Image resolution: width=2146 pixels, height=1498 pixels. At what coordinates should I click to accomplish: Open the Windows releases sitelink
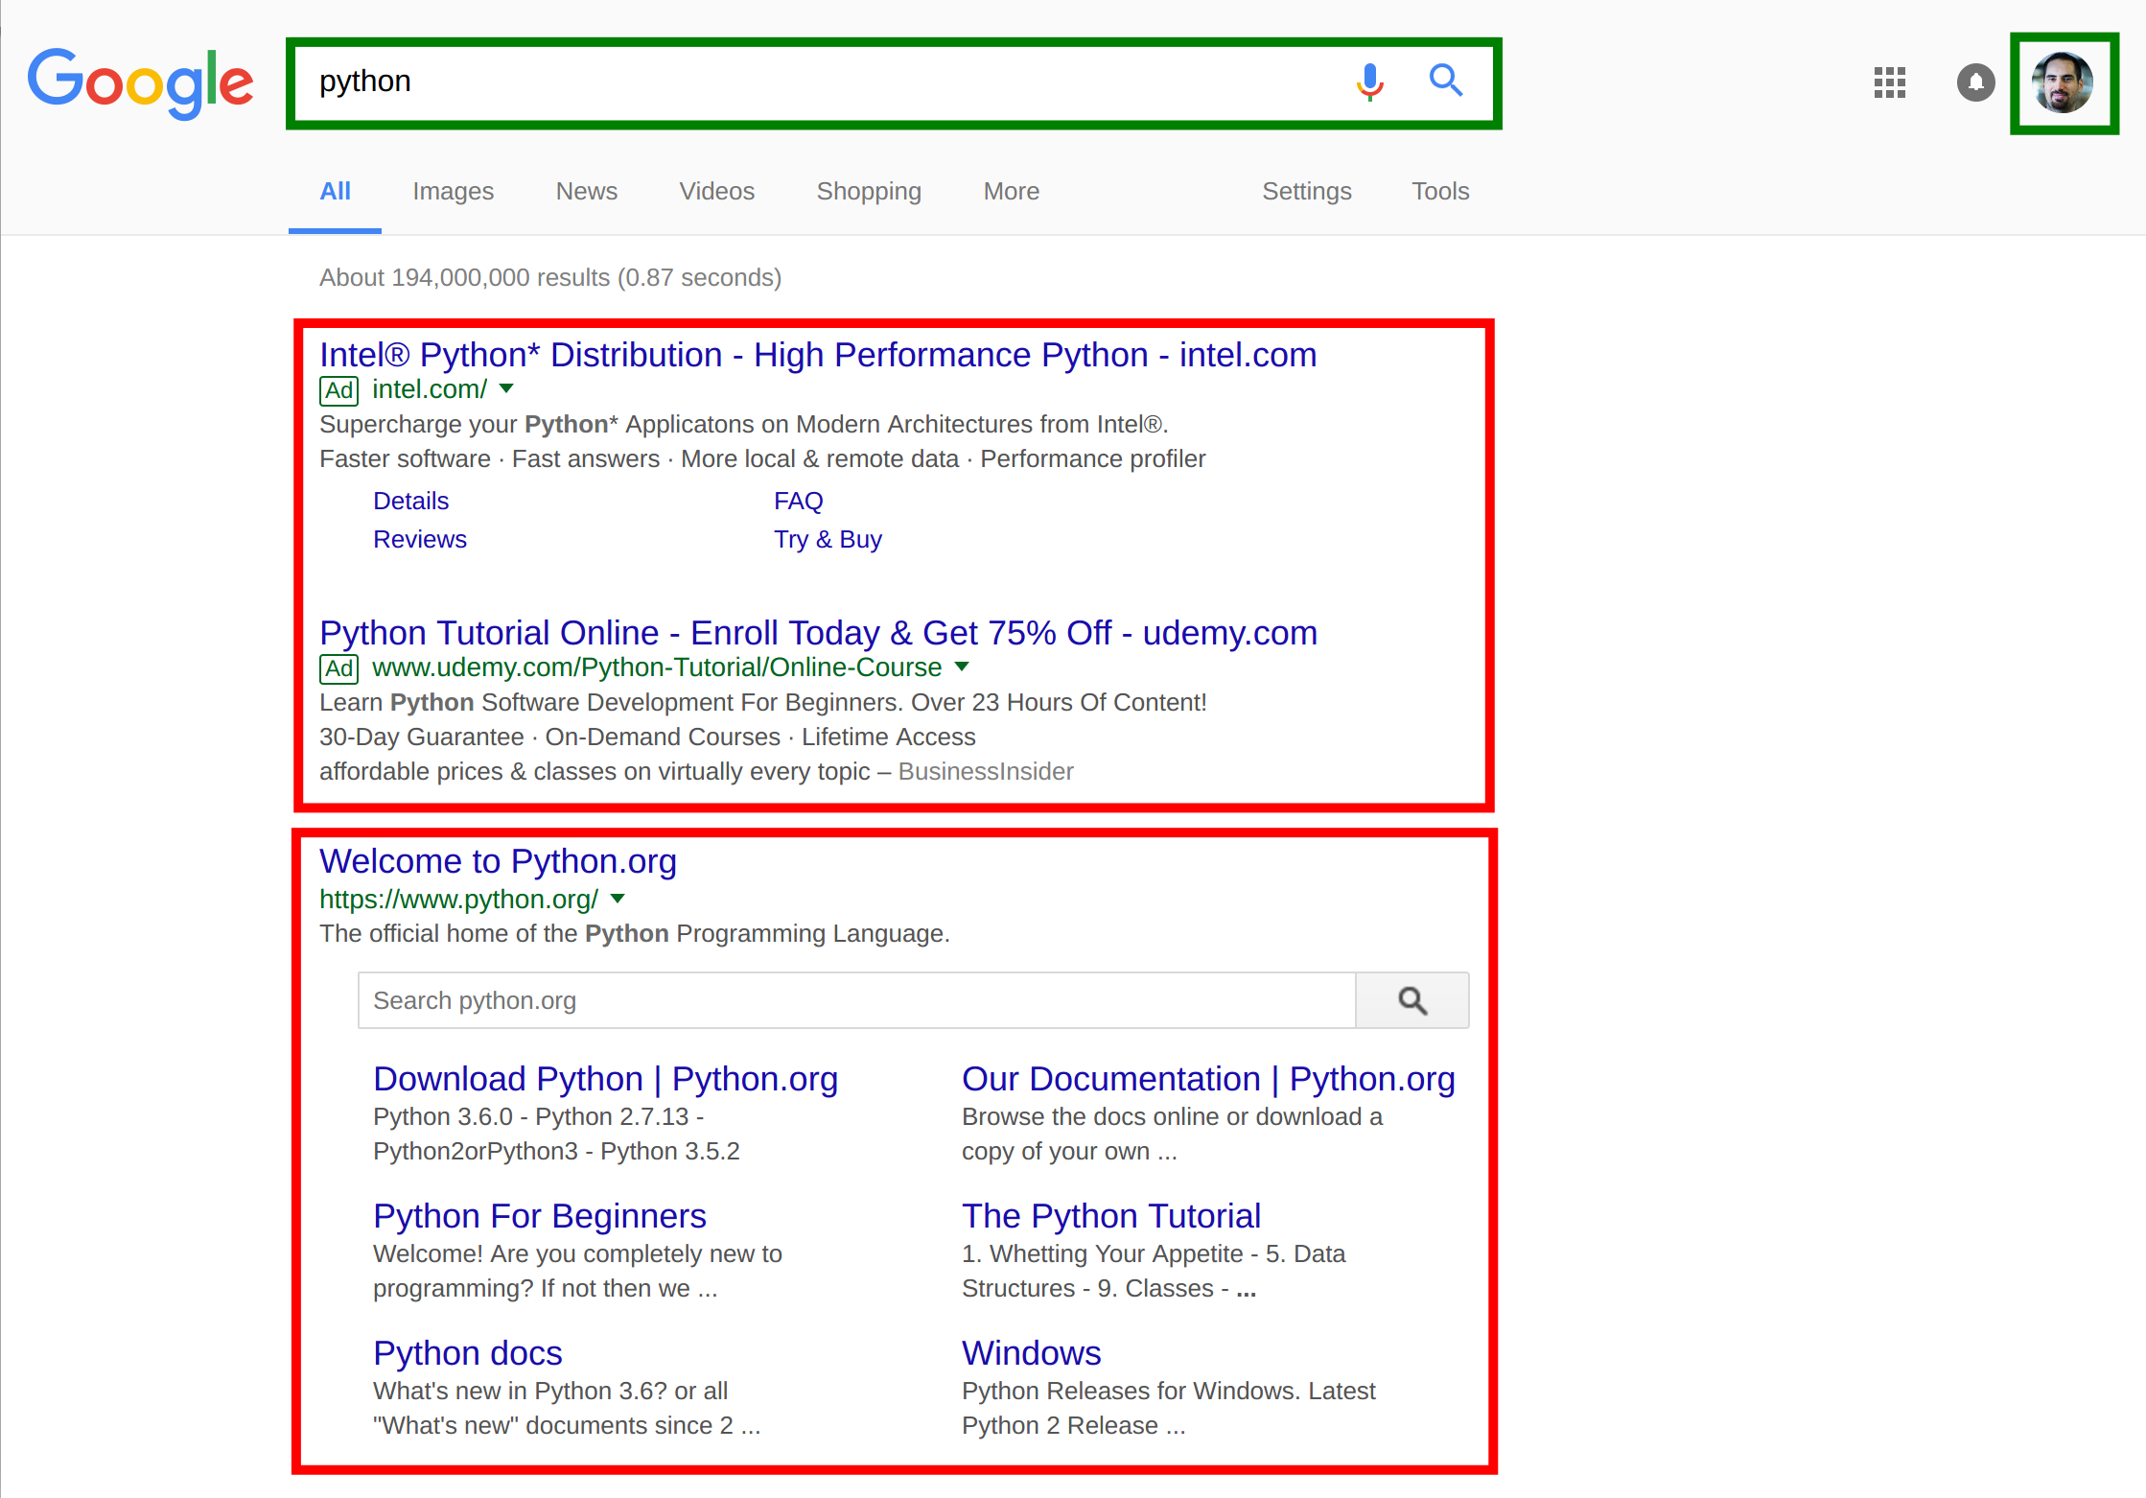tap(1032, 1353)
